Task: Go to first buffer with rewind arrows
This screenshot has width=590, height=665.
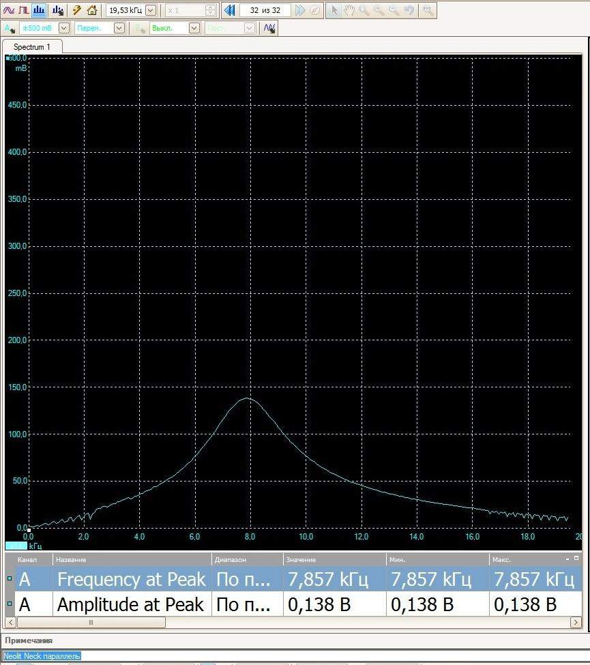Action: (230, 10)
